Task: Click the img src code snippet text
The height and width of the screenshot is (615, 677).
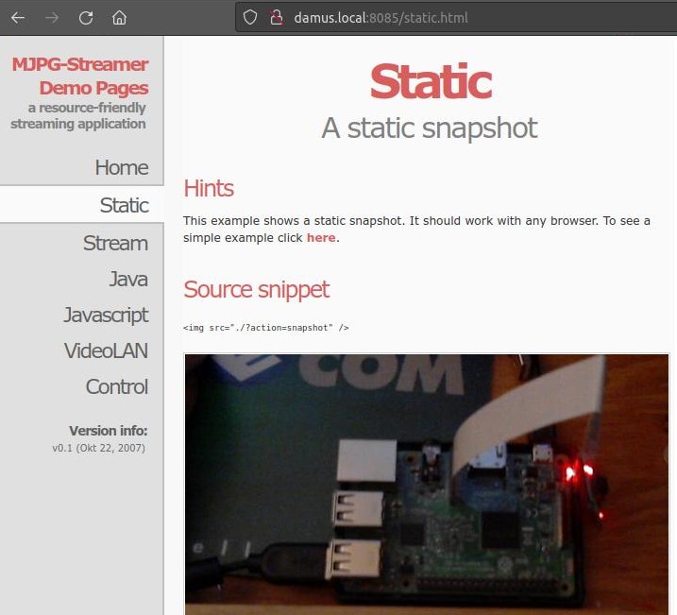Action: 266,327
